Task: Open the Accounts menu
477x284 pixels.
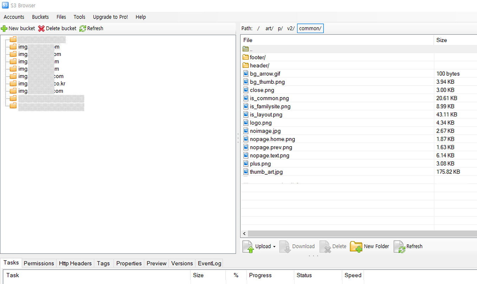Action: pyautogui.click(x=14, y=17)
